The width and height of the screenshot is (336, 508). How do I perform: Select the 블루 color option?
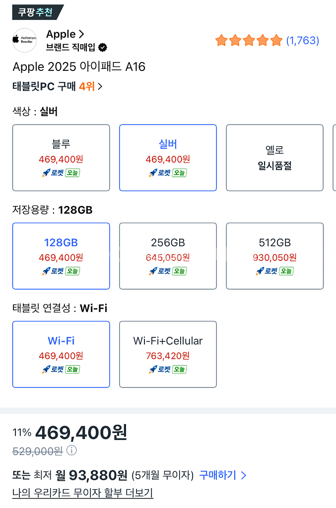point(61,157)
